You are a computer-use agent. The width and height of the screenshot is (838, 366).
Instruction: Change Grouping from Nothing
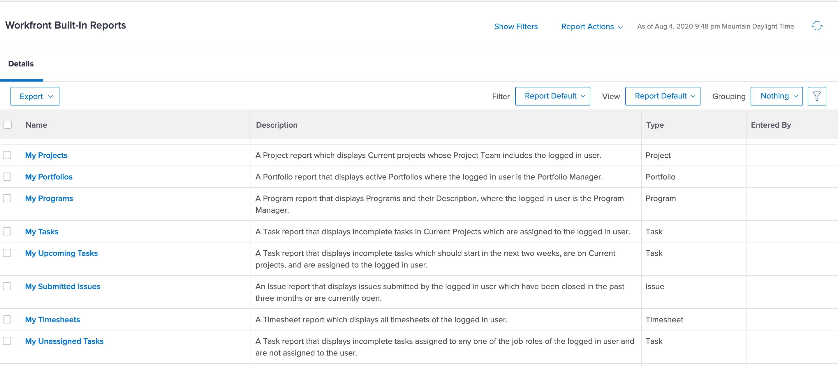click(x=776, y=96)
